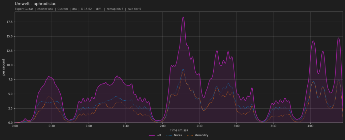The width and height of the screenshot is (345, 140).
Task: Click the '7.5' y-axis tick label
Action: [x=11, y=79]
